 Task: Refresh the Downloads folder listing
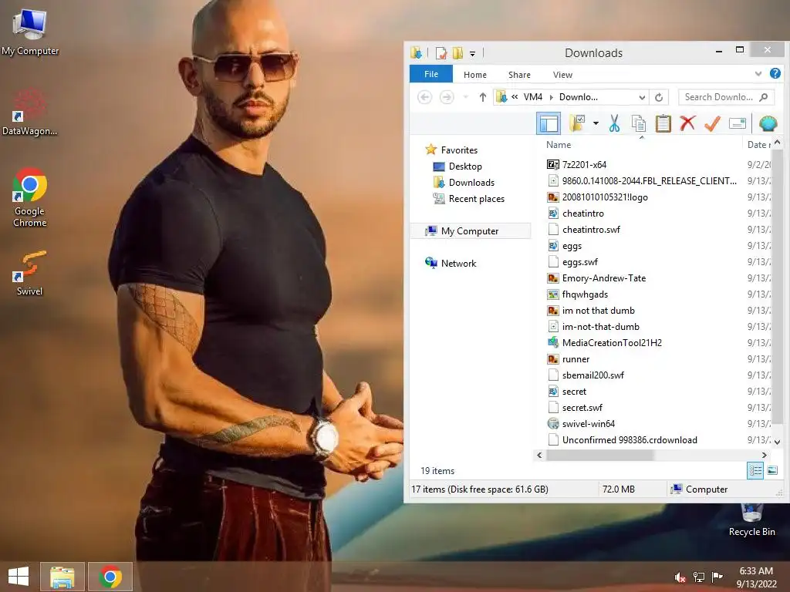point(659,97)
